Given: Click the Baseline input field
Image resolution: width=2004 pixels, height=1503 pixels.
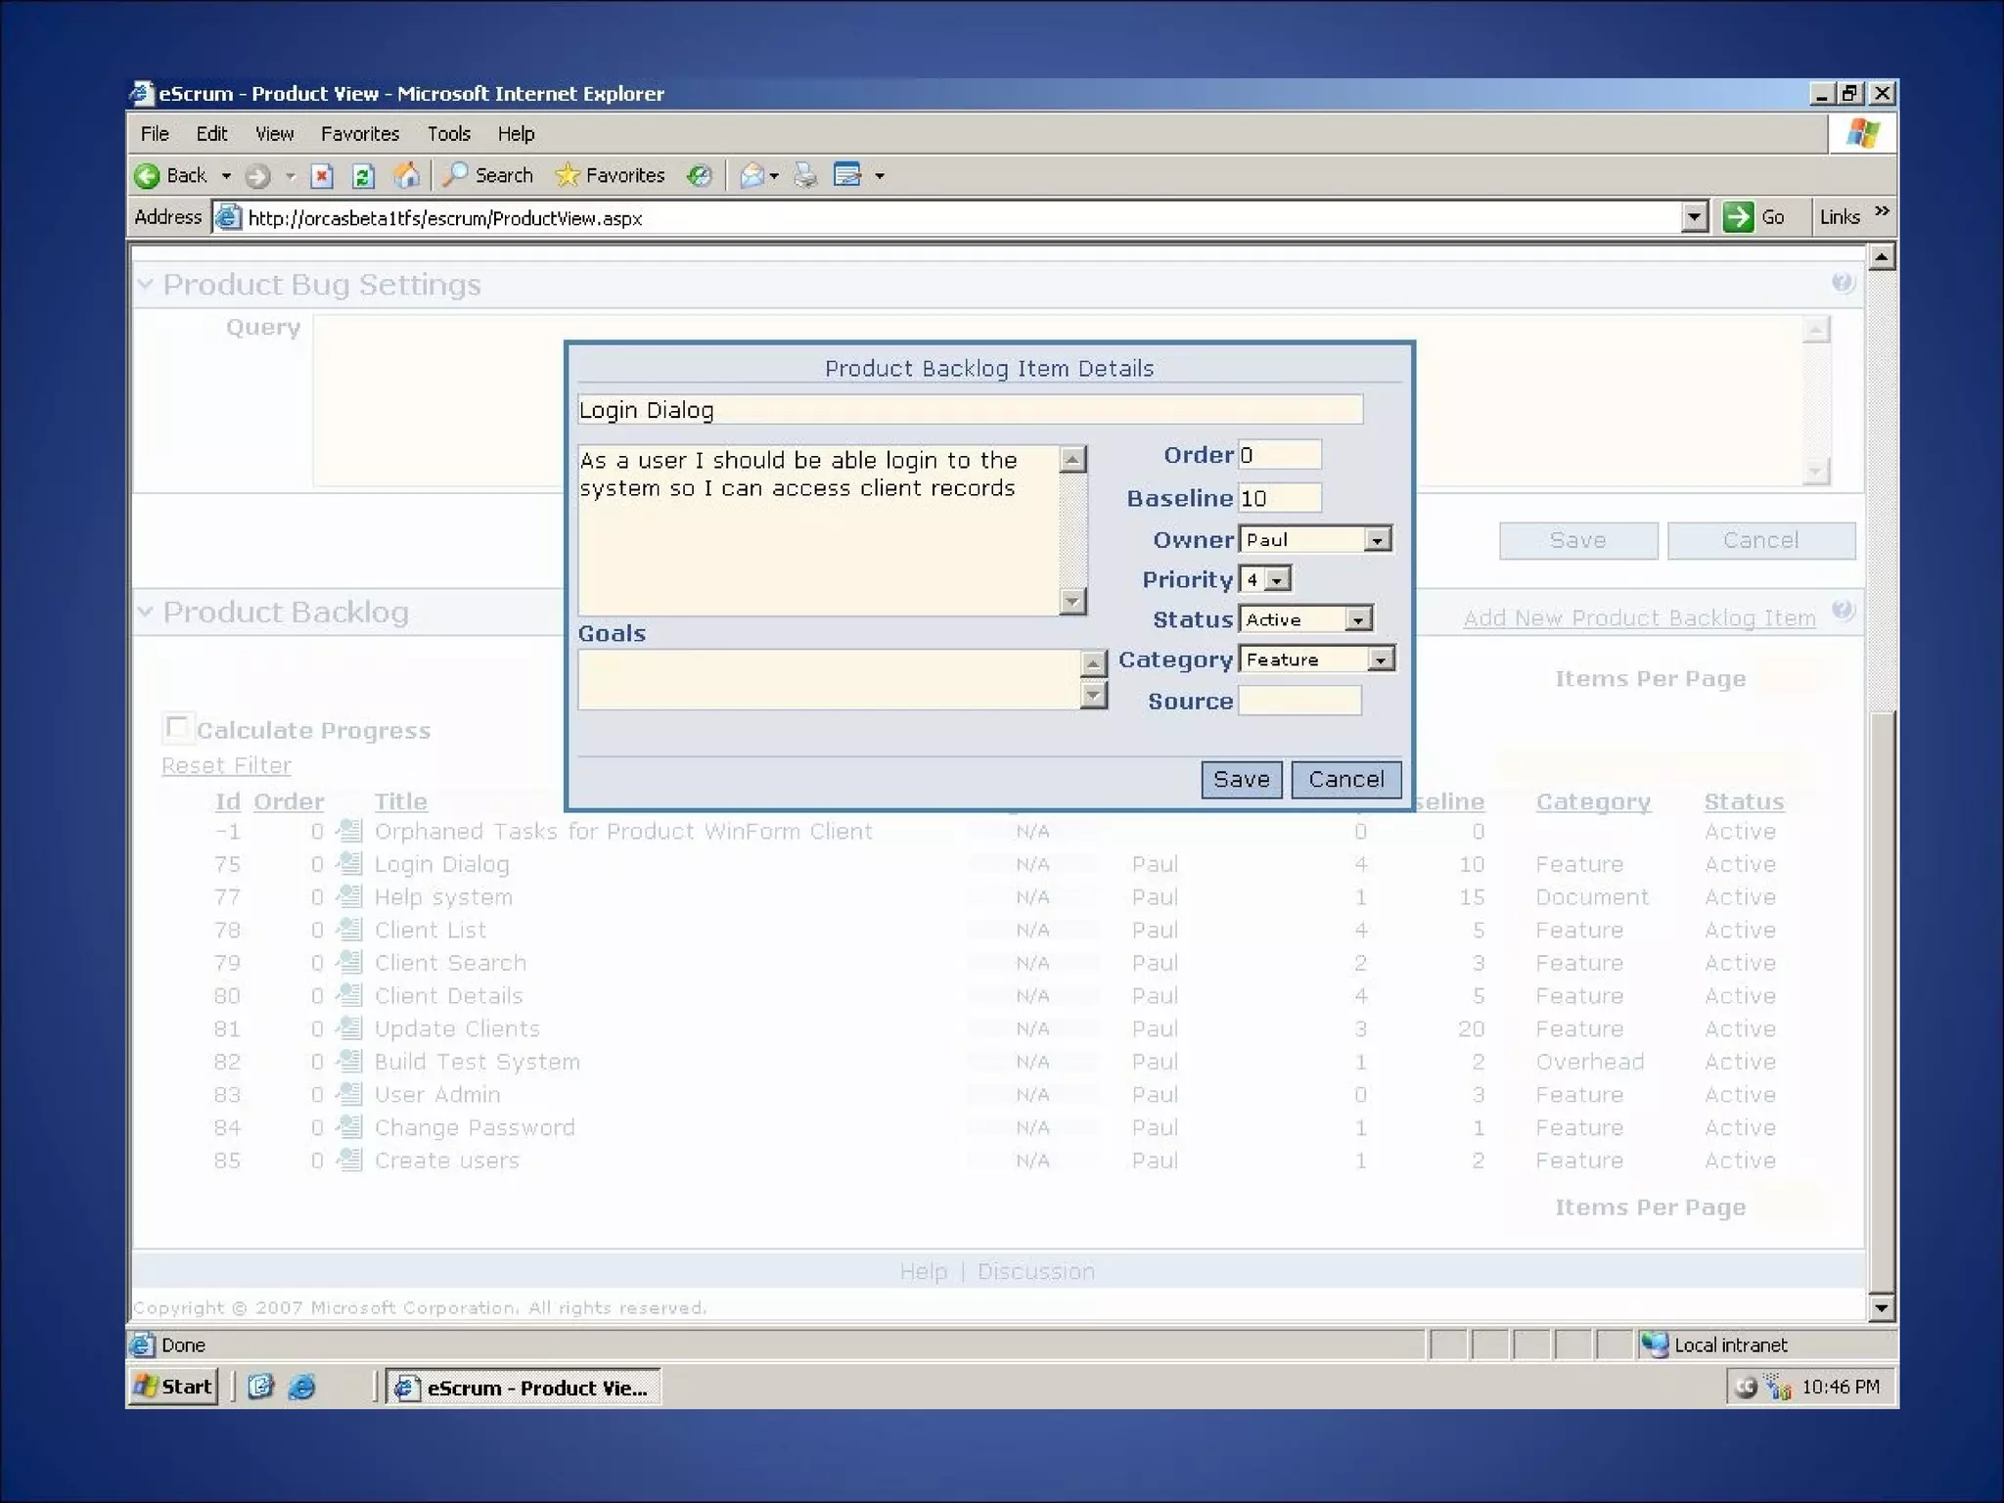Looking at the screenshot, I should (1279, 498).
